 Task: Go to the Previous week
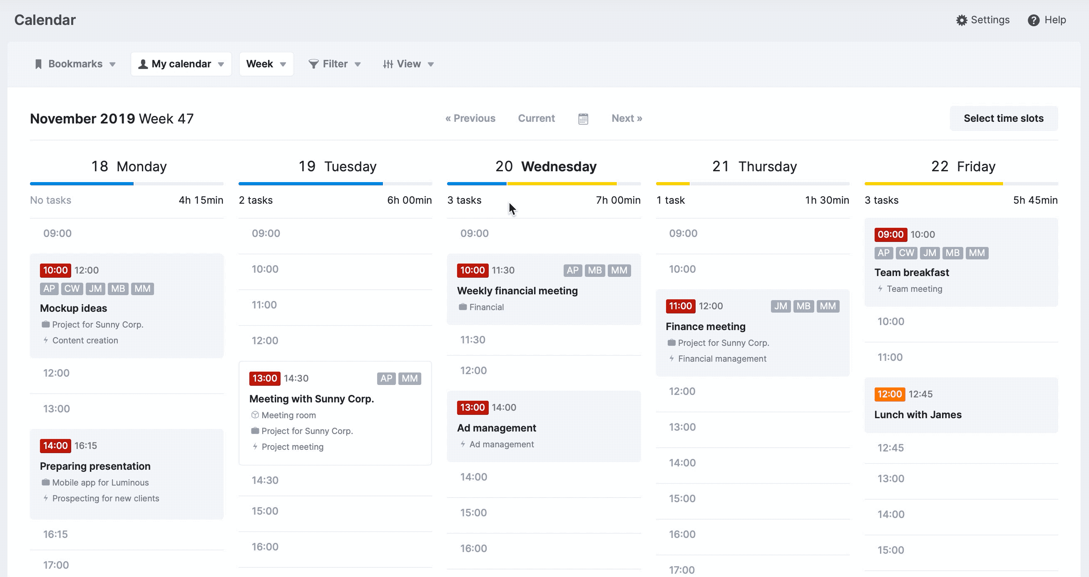[x=470, y=118]
